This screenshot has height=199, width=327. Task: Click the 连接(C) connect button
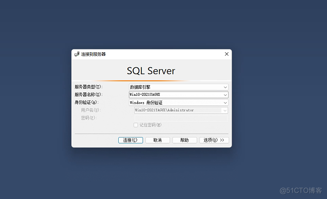[130, 140]
